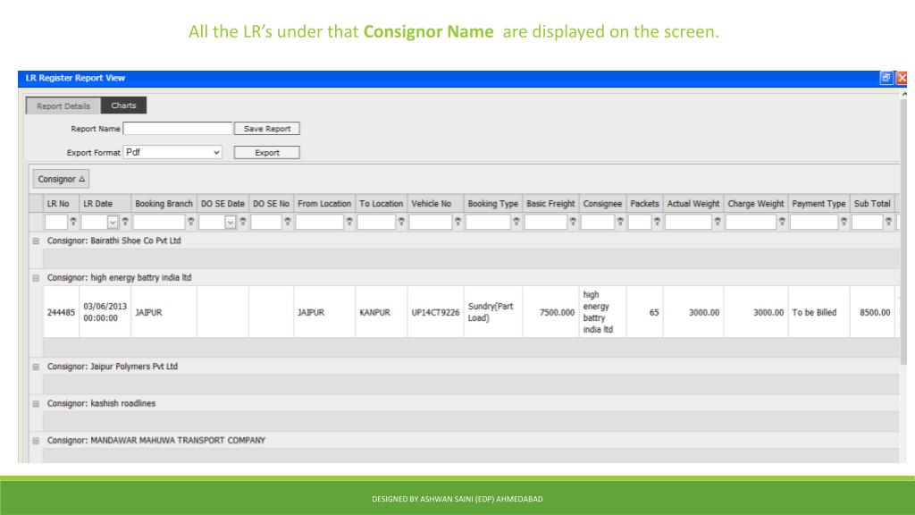Screen dimensions: 915x515
Task: Expand the Bairathi Shoe Co Pvt Ltd group
Action: coord(36,241)
